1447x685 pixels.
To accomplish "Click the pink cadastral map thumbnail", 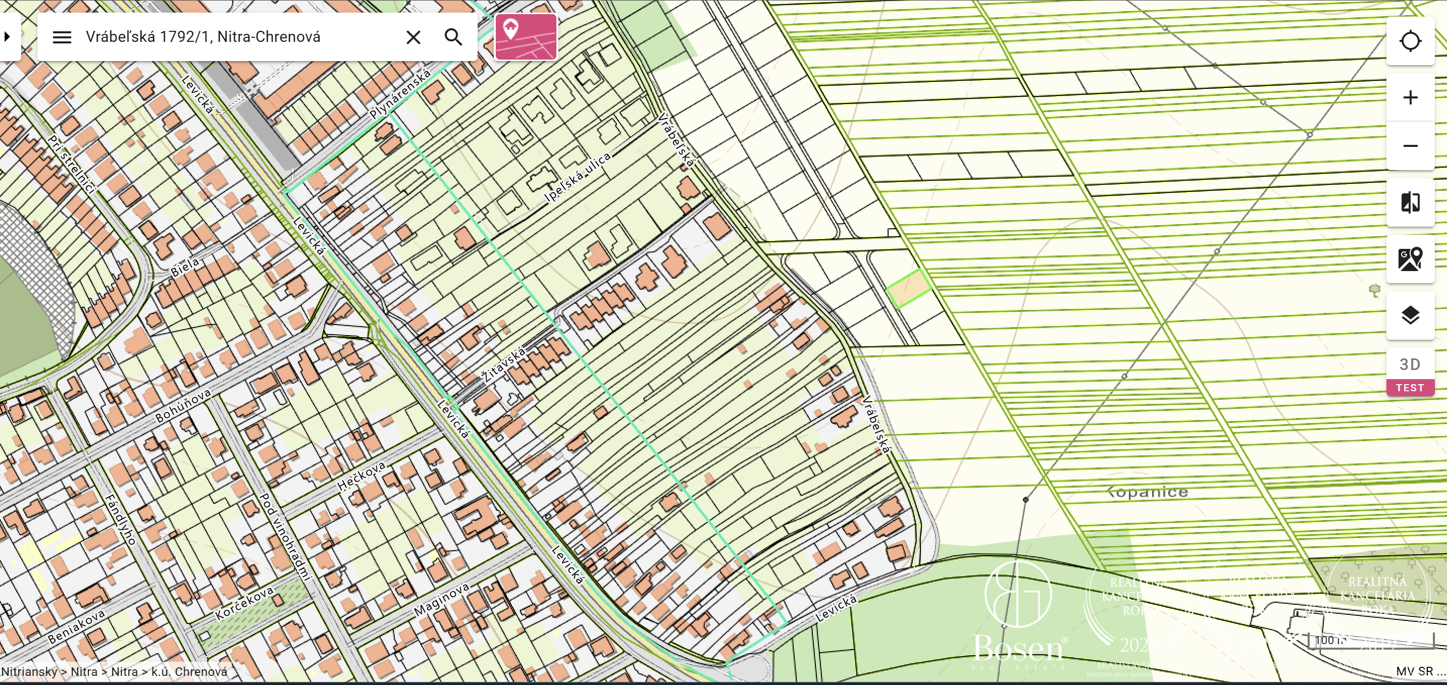I will 525,37.
